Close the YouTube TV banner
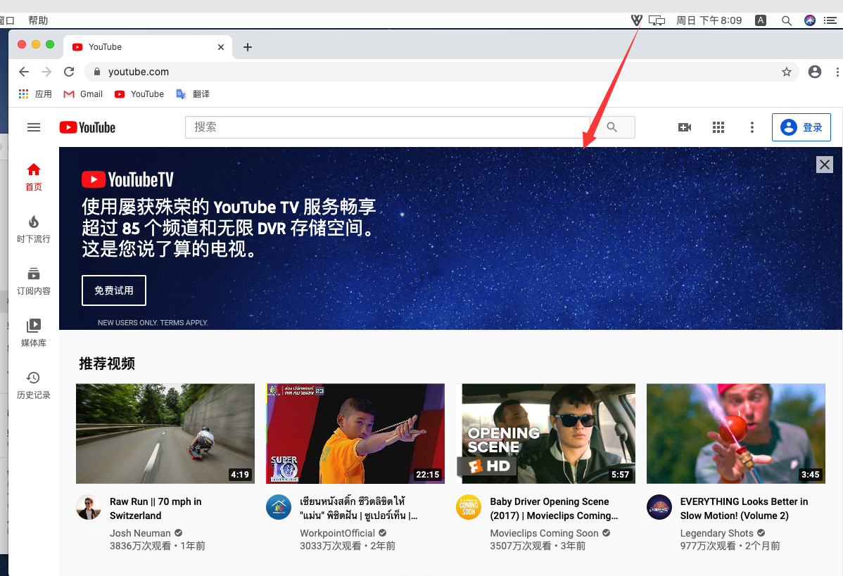 [x=824, y=165]
